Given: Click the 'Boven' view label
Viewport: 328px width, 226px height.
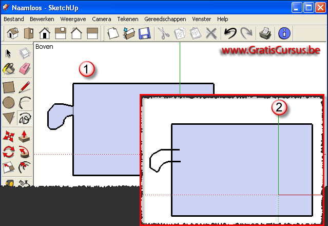Looking at the screenshot, I should click(44, 47).
